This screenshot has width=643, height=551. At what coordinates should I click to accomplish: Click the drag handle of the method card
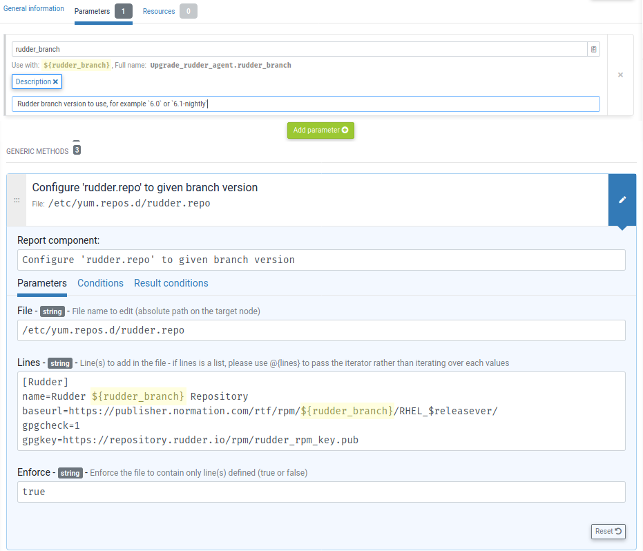click(x=17, y=200)
